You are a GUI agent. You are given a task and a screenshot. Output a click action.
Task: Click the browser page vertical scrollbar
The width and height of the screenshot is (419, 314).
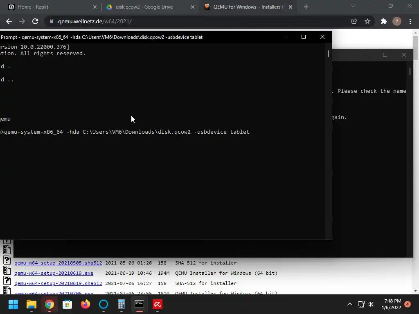point(415,47)
